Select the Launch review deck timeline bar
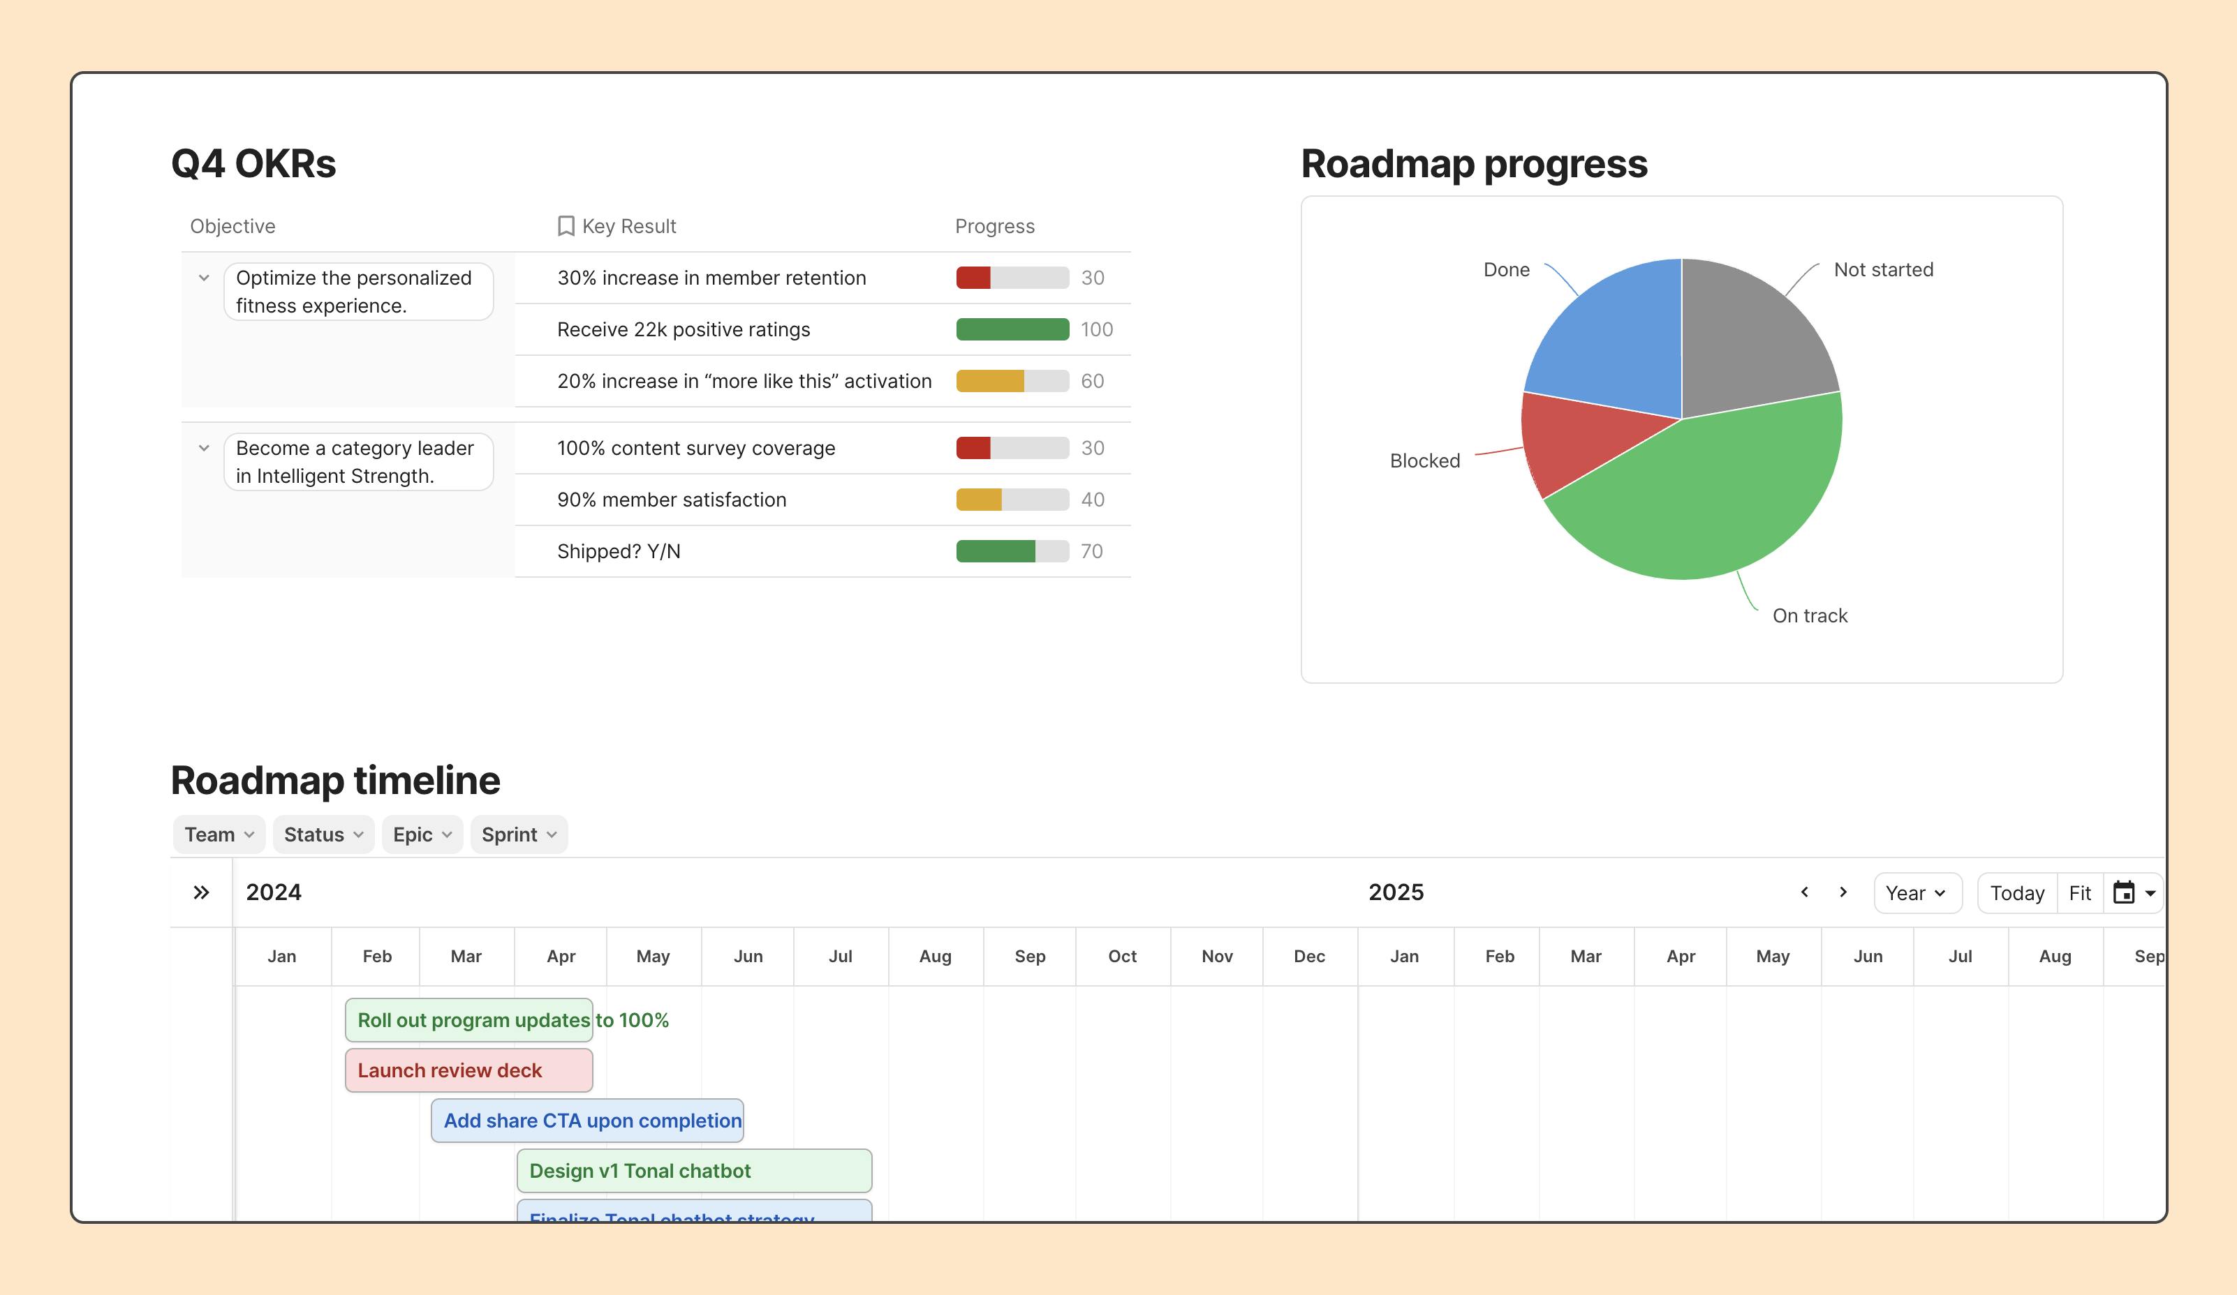Image resolution: width=2237 pixels, height=1295 pixels. 468,1070
